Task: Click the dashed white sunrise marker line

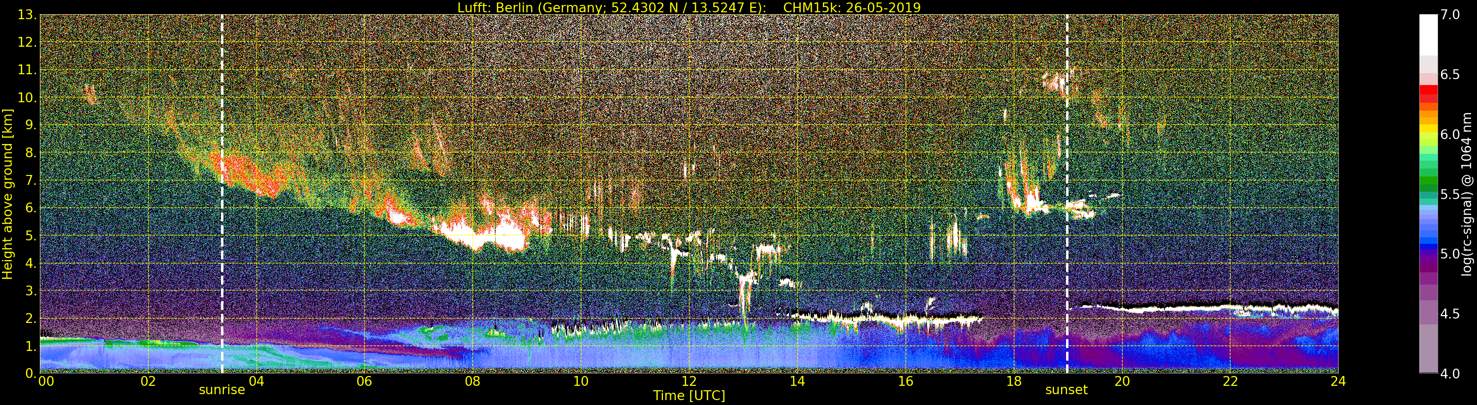Action: 222,194
